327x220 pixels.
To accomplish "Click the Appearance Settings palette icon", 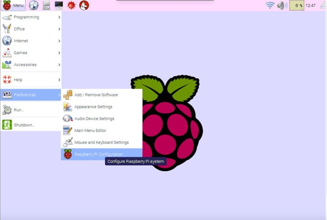I will (x=68, y=107).
